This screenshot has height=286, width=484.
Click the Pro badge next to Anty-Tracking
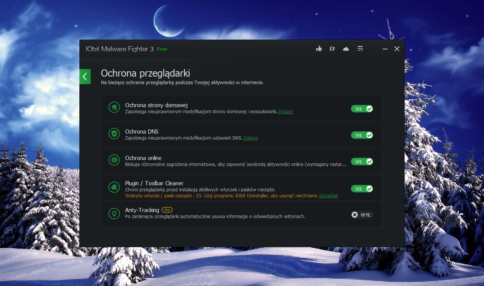167,210
